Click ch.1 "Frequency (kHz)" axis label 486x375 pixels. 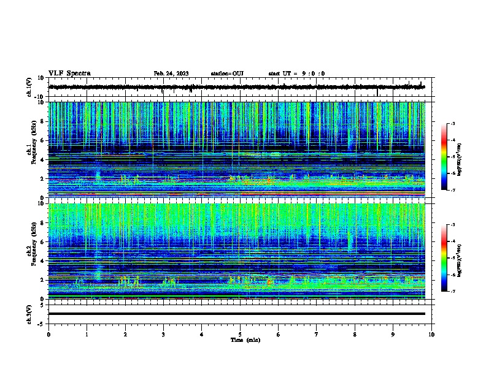tap(34, 143)
